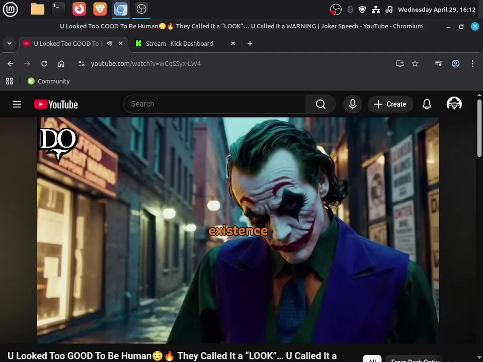Start voice search with the microphone

pyautogui.click(x=353, y=104)
